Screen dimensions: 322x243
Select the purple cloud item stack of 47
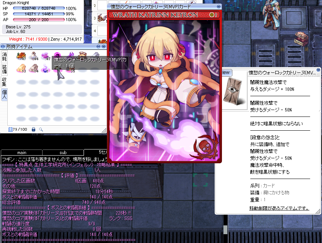point(46,56)
